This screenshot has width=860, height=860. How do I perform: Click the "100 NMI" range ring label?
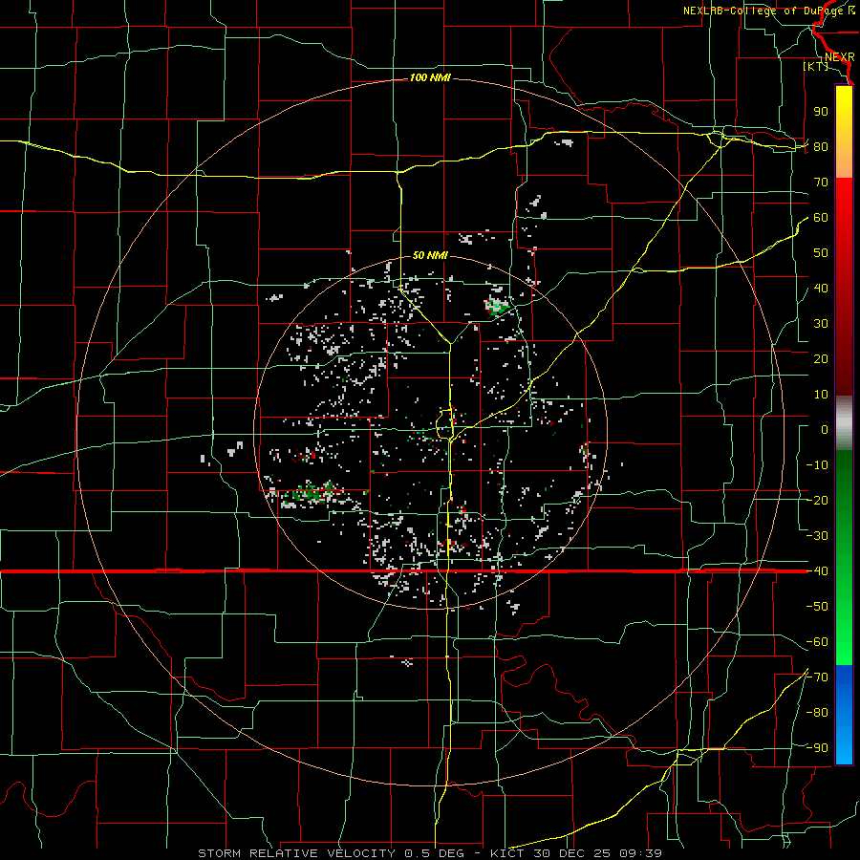coord(430,78)
